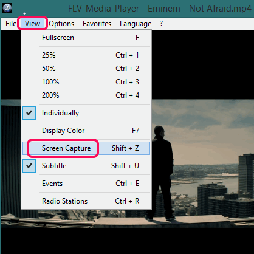Set video size to 100%
The height and width of the screenshot is (254, 254).
86,82
